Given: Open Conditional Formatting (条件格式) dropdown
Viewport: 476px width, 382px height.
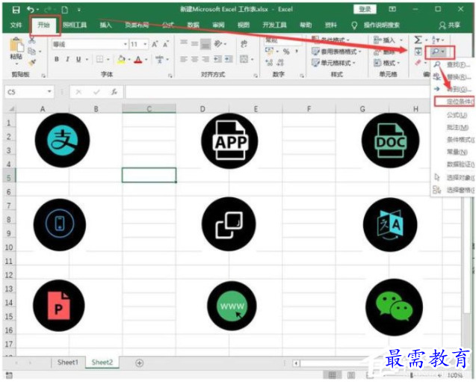Looking at the screenshot, I should [332, 40].
